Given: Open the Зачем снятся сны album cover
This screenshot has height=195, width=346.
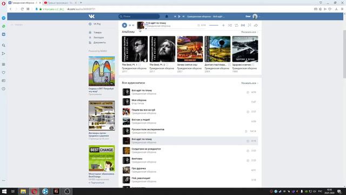Looking at the screenshot, I should click(x=190, y=49).
